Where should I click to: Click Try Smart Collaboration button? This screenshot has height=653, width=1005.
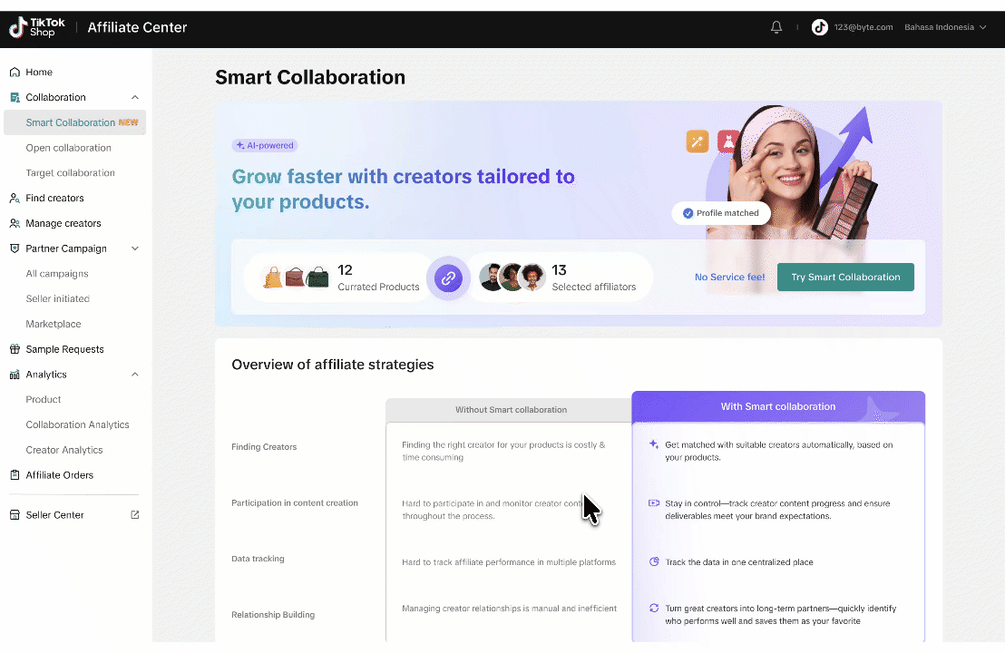click(x=845, y=277)
